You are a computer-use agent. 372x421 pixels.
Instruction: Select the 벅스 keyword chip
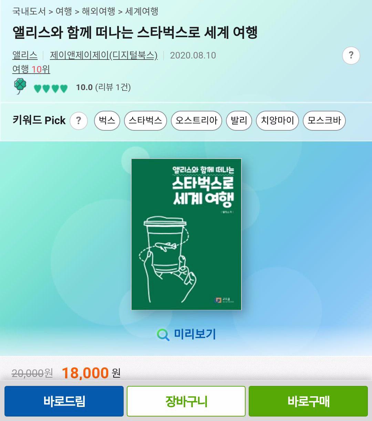coord(107,121)
